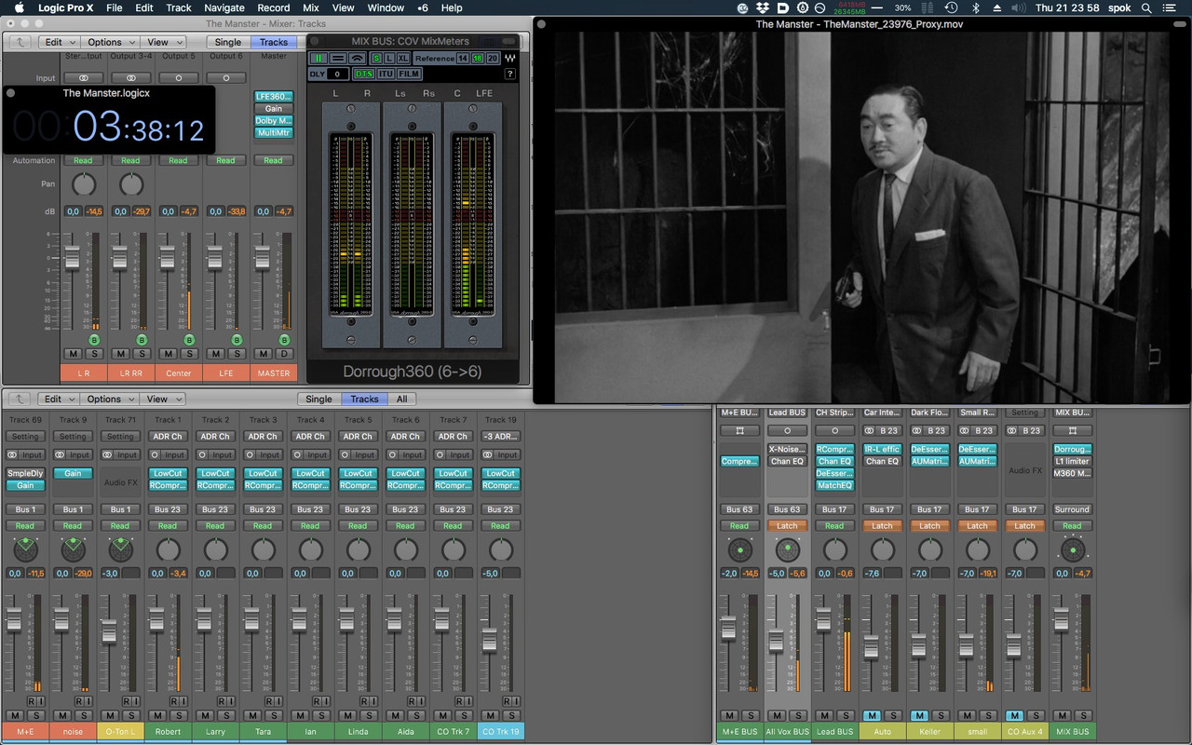Open the ADR Ch setting menu on Track 1

click(x=168, y=436)
